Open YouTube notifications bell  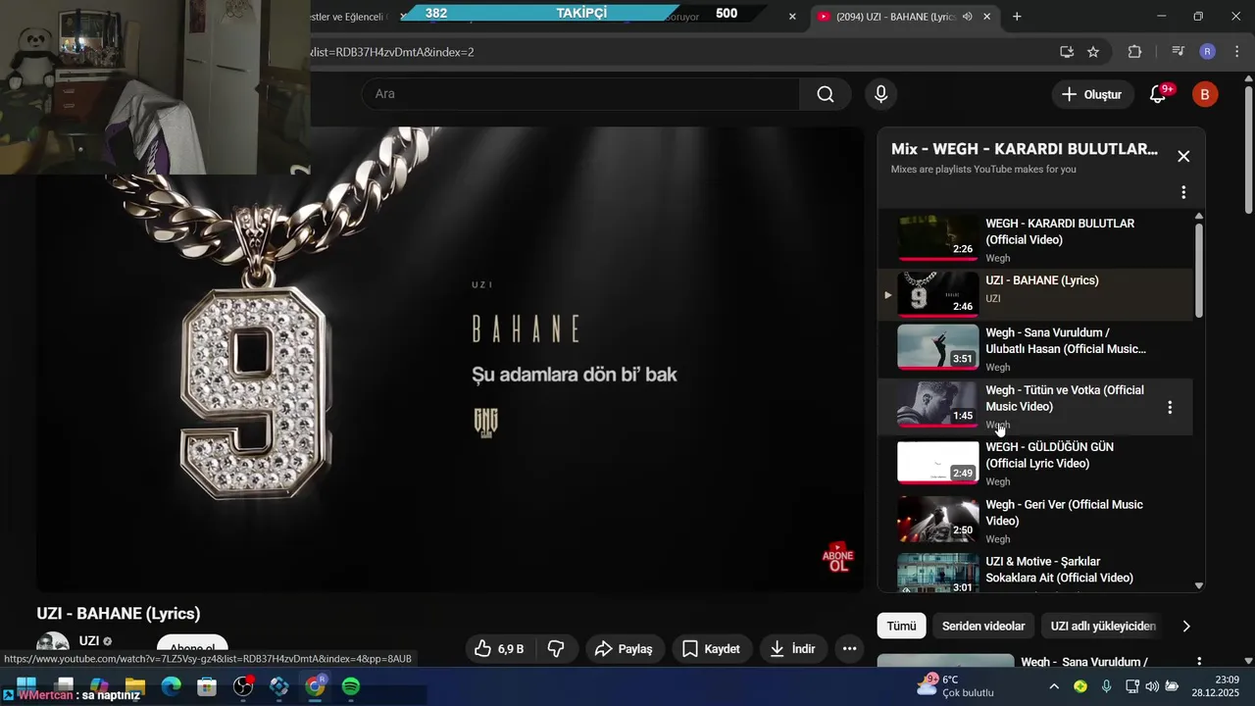pyautogui.click(x=1158, y=94)
